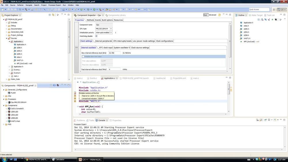Expand the PDD folder in Components view

coord(4,124)
